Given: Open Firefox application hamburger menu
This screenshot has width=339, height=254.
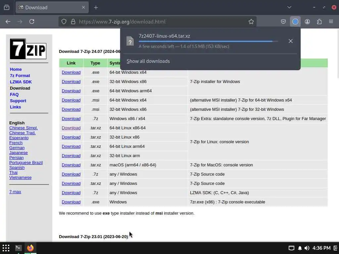Looking at the screenshot, I should coord(331,21).
